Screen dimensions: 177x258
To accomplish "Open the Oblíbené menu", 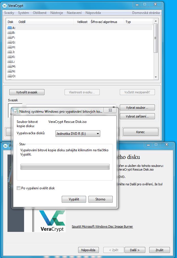I will point(40,13).
